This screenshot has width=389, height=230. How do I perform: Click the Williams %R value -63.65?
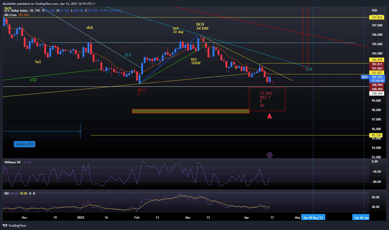pos(27,162)
